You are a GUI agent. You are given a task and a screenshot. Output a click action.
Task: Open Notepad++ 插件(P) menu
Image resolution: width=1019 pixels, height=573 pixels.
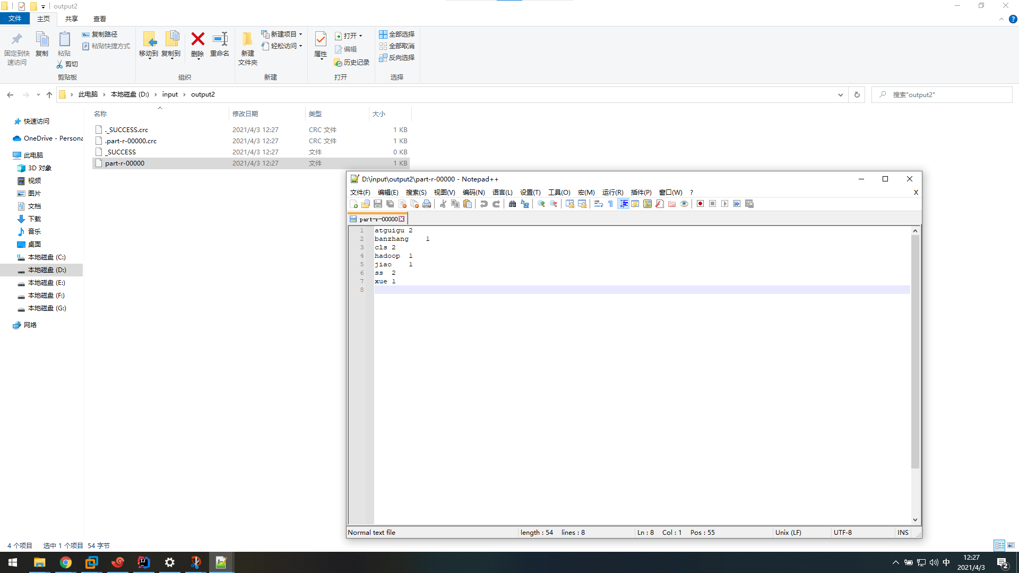(641, 193)
